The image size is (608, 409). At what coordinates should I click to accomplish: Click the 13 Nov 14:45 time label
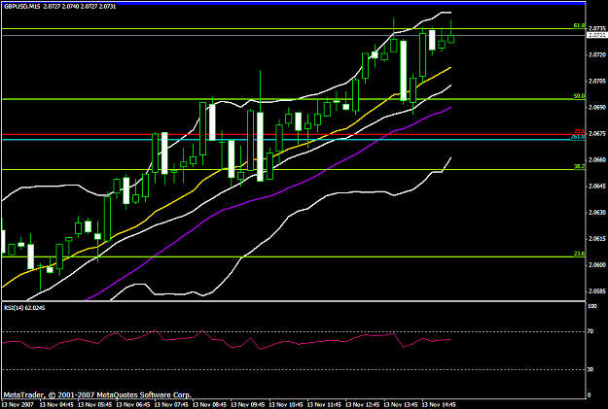[x=440, y=405]
